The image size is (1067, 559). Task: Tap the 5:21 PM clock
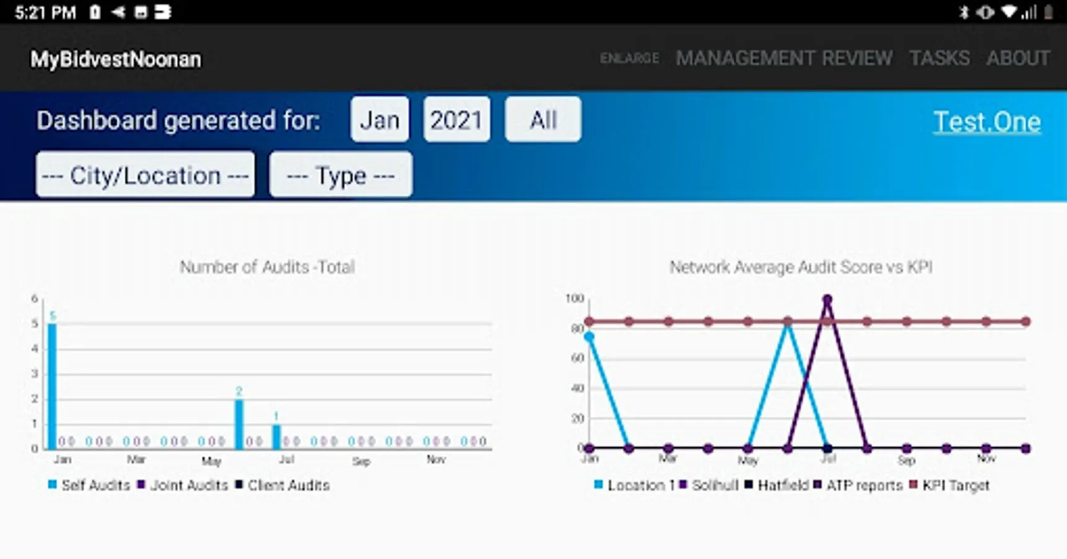pyautogui.click(x=45, y=12)
